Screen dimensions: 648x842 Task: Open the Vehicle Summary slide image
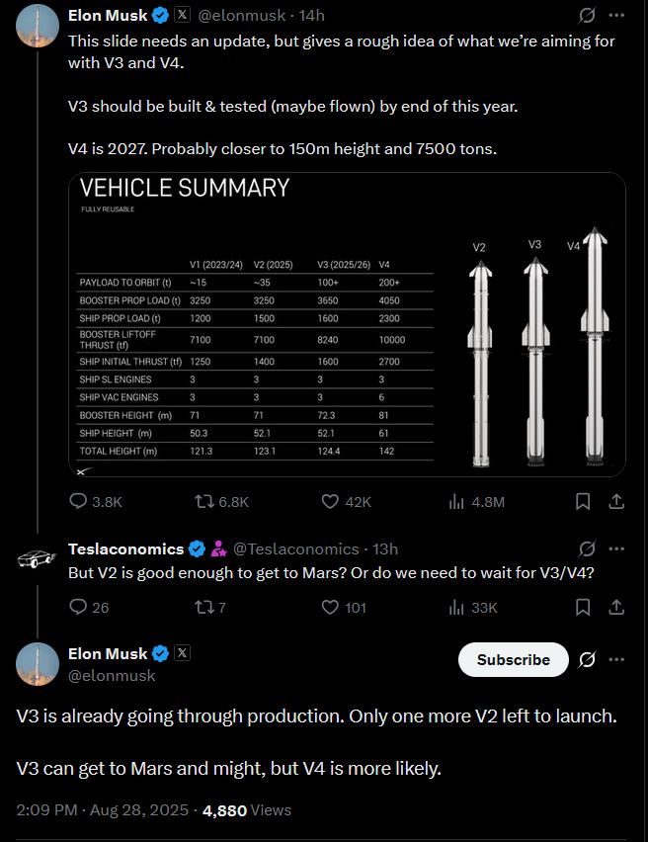346,325
